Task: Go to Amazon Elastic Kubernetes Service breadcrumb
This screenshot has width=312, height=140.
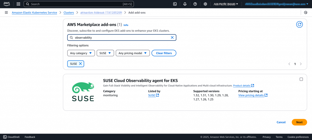Action: (x=34, y=12)
